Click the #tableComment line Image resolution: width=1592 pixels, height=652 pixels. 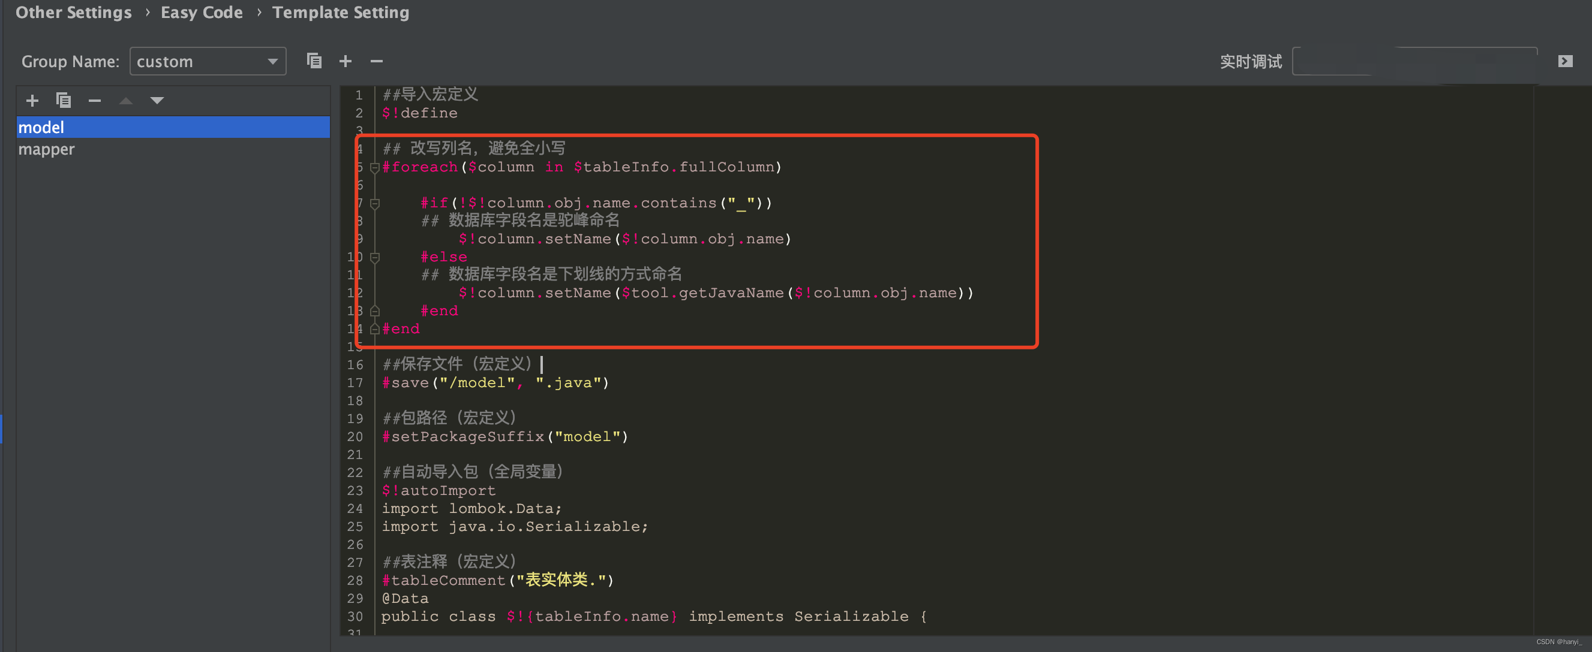click(497, 579)
